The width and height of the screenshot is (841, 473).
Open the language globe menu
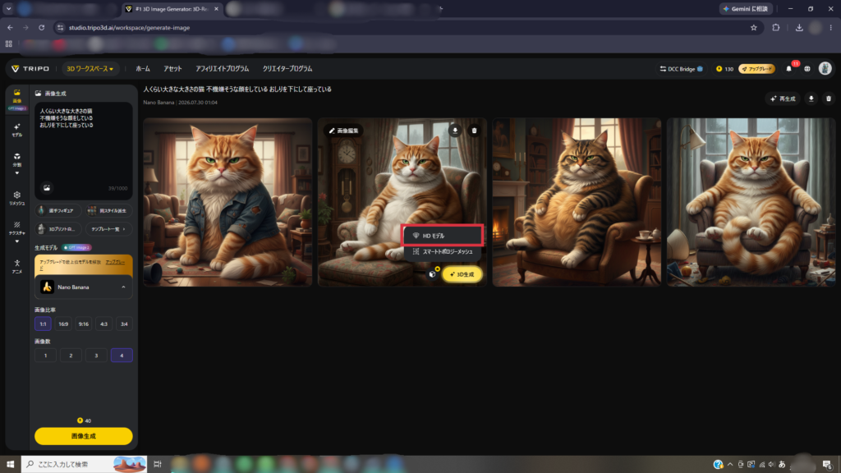point(807,69)
